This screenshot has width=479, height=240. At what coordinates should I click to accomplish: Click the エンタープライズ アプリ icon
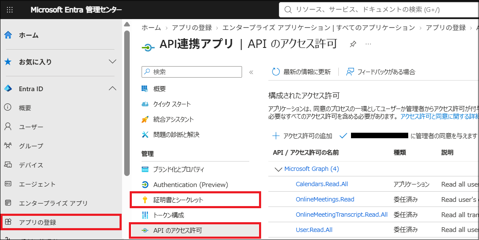[x=8, y=203]
